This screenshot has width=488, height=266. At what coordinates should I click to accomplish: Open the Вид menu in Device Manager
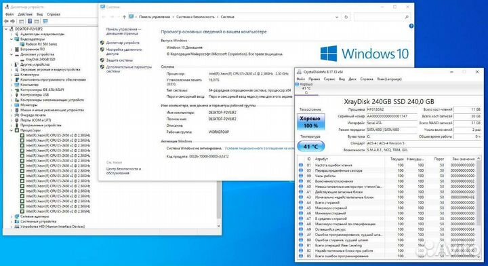pyautogui.click(x=39, y=14)
